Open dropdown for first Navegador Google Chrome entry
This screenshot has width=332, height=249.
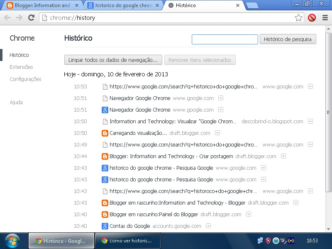click(221, 98)
